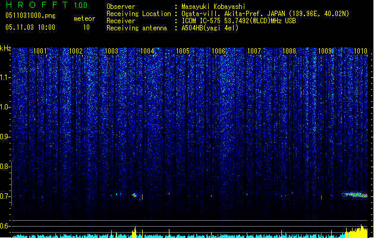Viewport: 374px width, 238px height.
Task: Click the long meteor echo near 1010
Action: 355,195
